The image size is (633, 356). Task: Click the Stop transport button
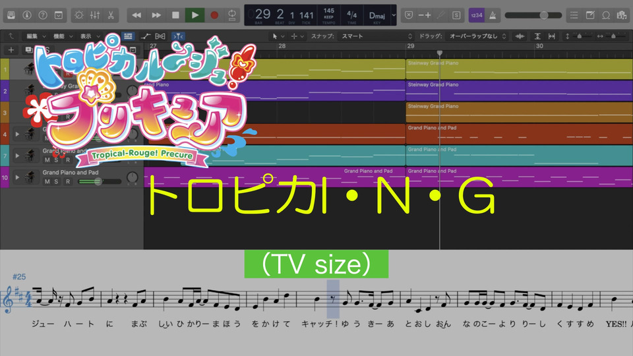(x=175, y=15)
